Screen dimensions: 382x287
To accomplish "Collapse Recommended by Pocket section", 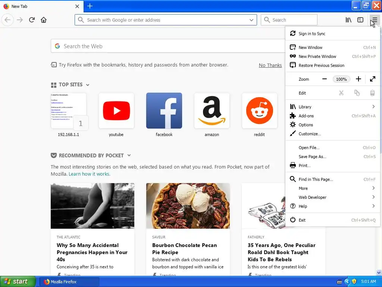I will (129, 155).
